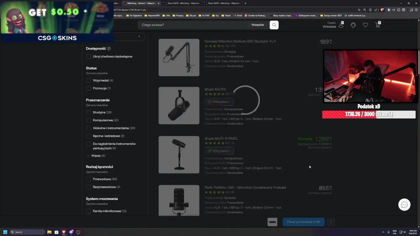Open Zakupy stream 2025 bookmark folder

(x=330, y=15)
